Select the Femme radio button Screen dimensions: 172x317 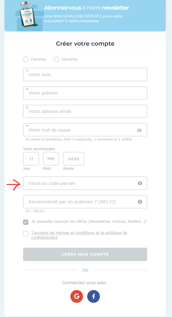point(26,59)
